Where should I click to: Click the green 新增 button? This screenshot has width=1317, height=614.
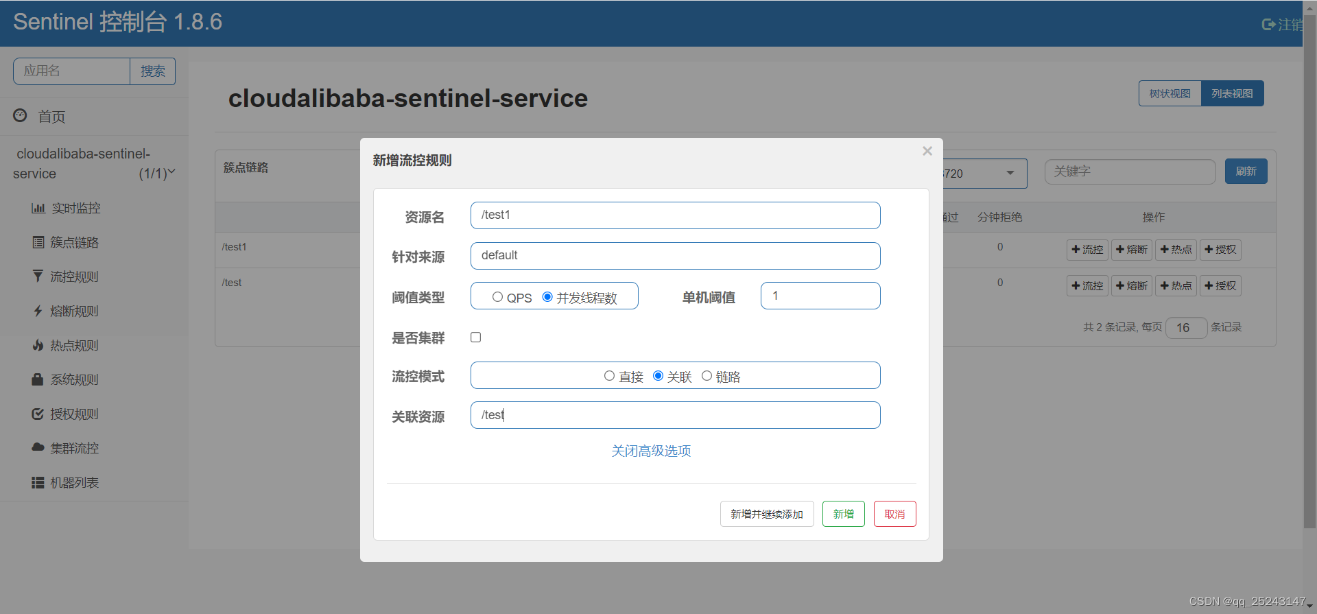coord(844,514)
